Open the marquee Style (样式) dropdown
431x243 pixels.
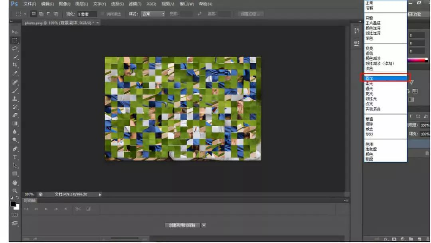click(x=153, y=14)
